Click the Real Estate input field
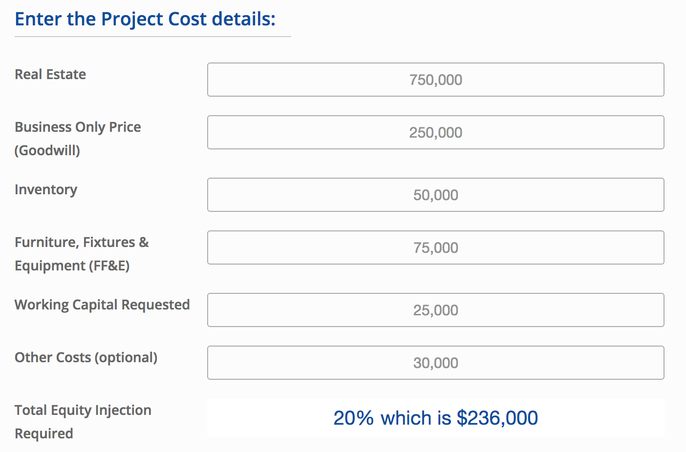686x452 pixels. pyautogui.click(x=435, y=80)
